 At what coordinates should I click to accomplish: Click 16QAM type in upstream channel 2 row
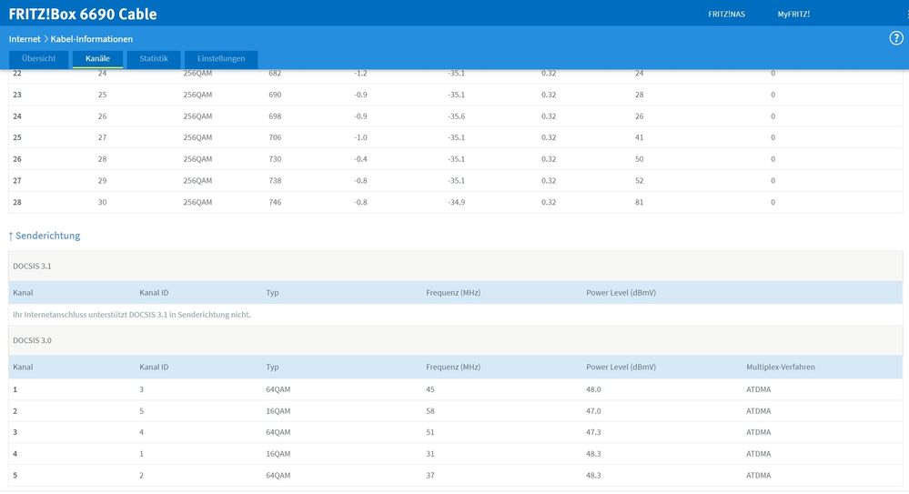pyautogui.click(x=278, y=411)
